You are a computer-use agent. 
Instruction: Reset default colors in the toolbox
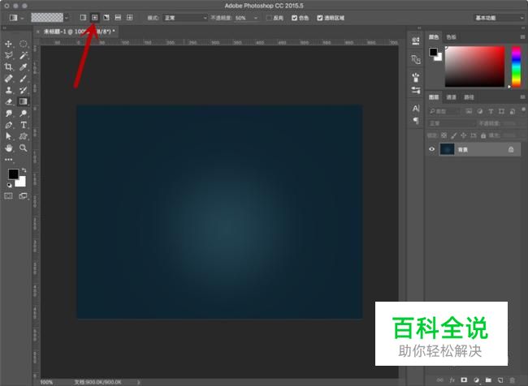click(x=9, y=185)
